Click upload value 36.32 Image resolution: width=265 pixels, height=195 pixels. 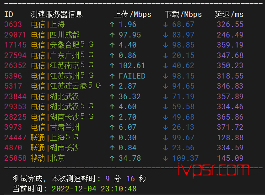130,97
